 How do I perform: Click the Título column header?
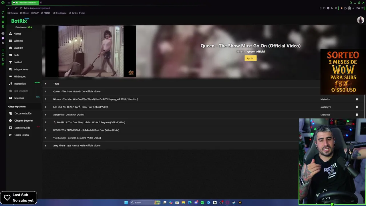click(56, 84)
